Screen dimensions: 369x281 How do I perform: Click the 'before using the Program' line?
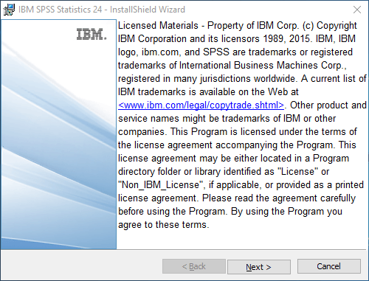[x=171, y=212]
